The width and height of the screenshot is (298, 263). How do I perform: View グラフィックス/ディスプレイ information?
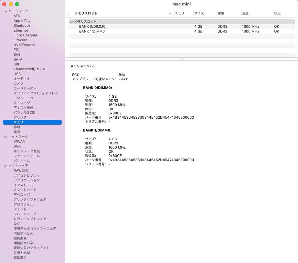click(x=36, y=93)
